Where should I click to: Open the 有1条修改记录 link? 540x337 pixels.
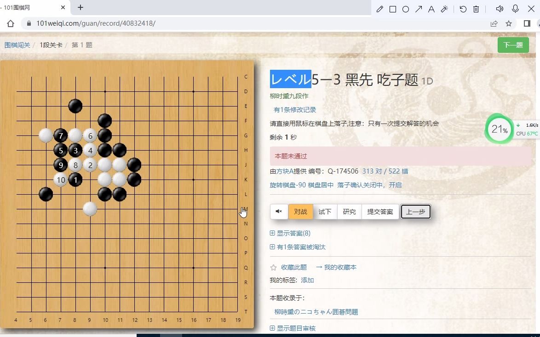tap(295, 110)
